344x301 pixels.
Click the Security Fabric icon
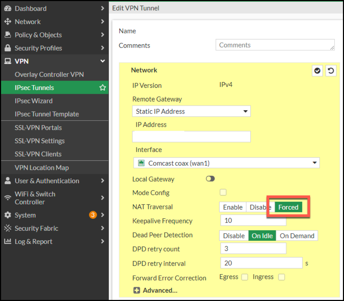8,228
